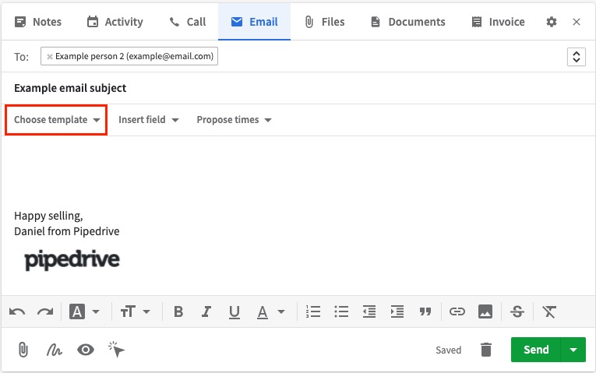Toggle italic formatting
Screen dimensions: 596x373
pos(206,311)
